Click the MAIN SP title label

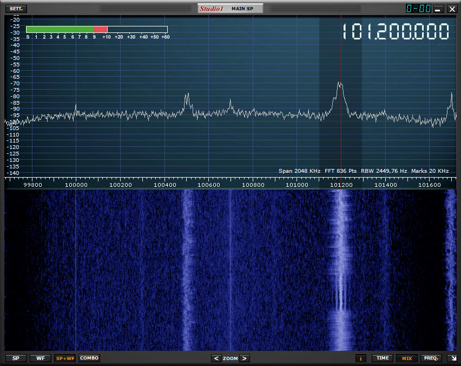tap(242, 9)
